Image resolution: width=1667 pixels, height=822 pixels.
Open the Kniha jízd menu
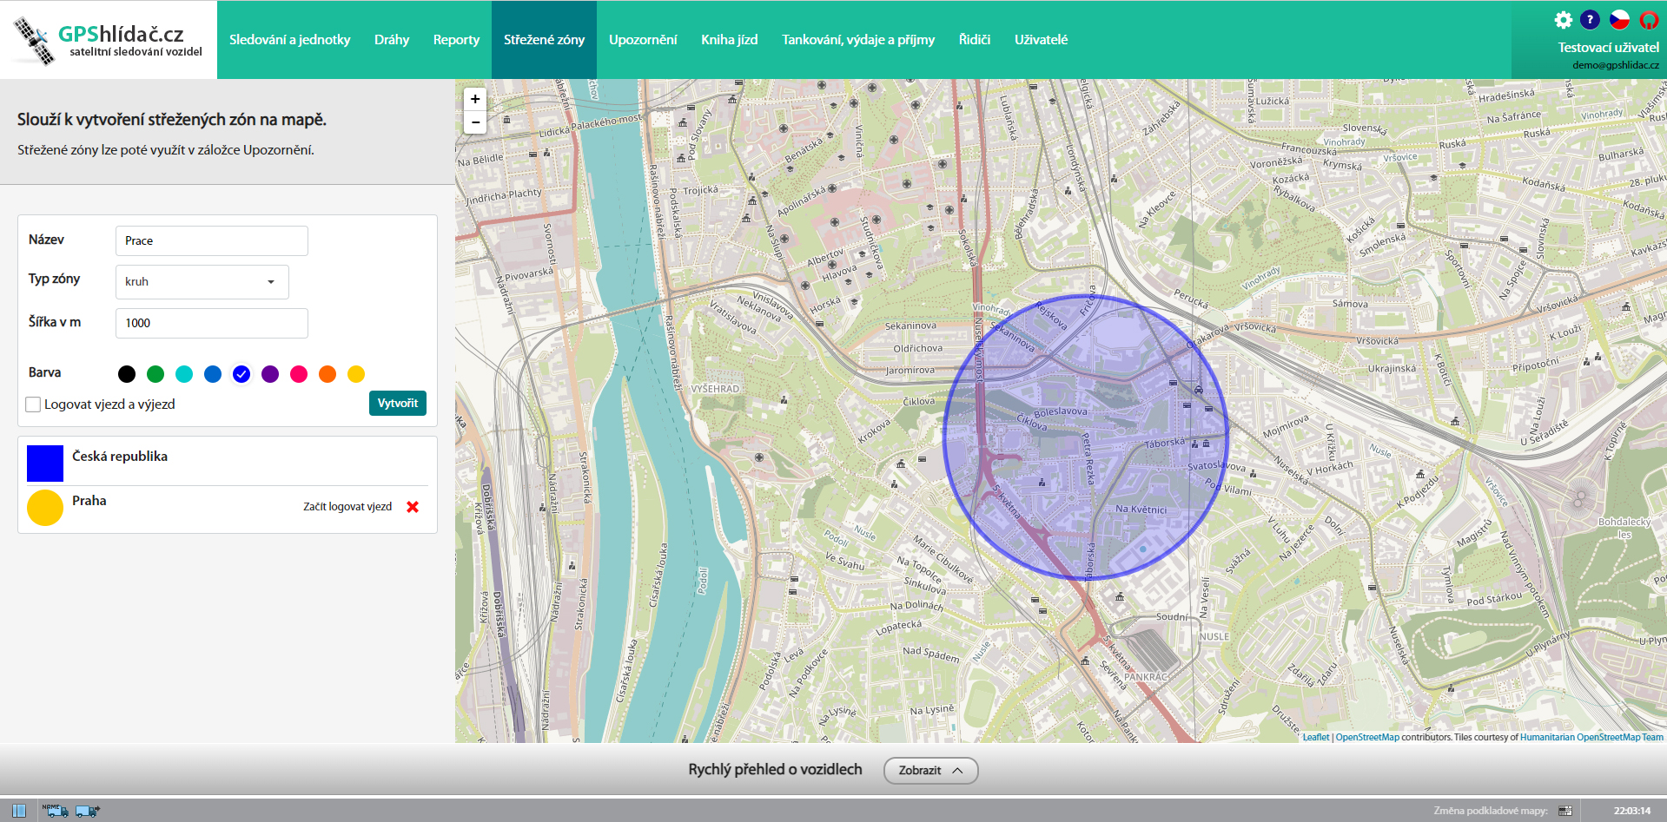pyautogui.click(x=730, y=40)
